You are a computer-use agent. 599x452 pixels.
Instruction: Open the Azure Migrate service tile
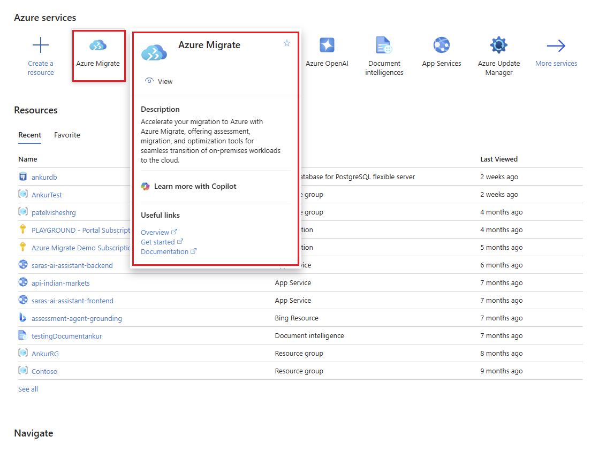coord(98,56)
